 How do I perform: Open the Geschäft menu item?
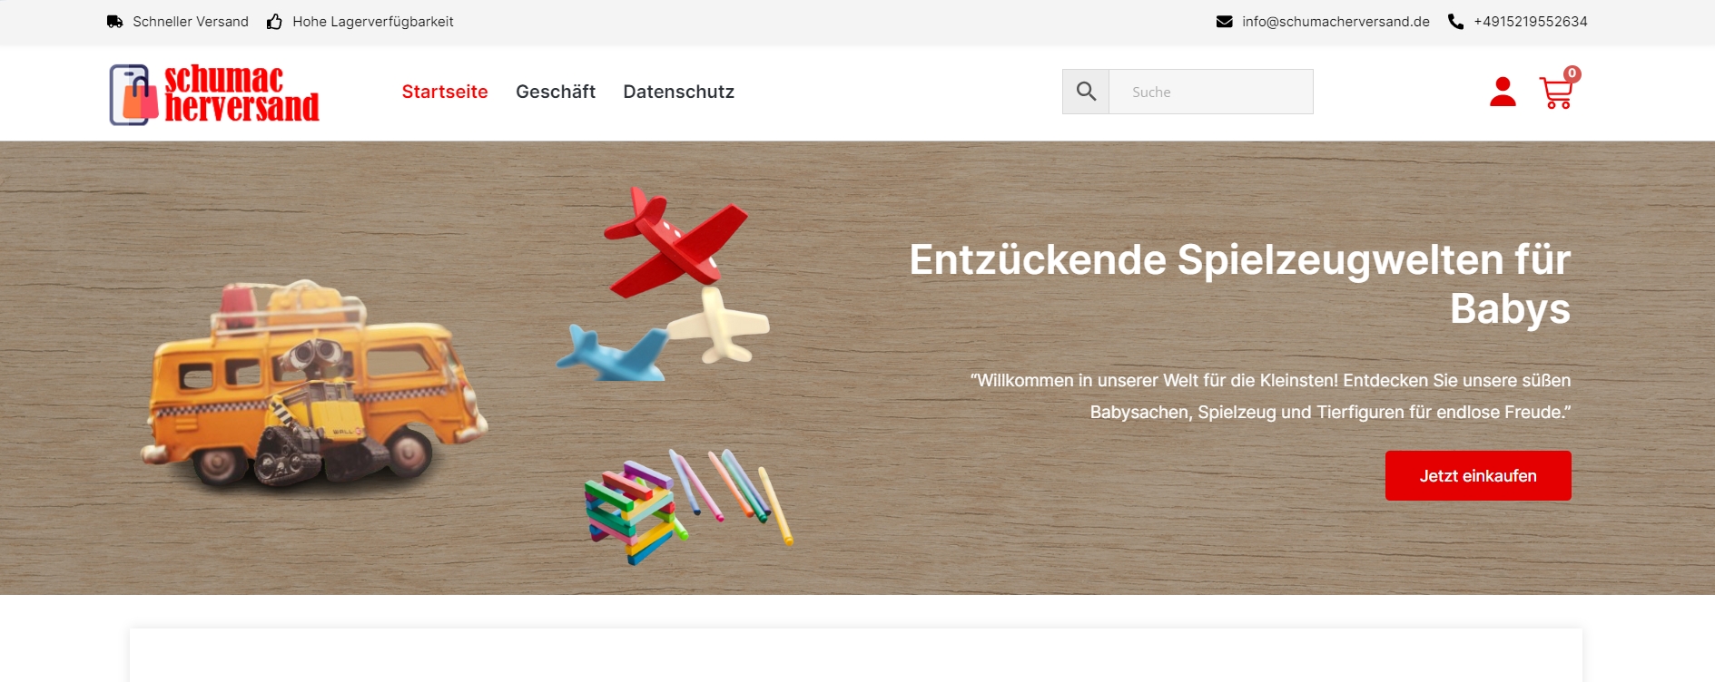[556, 92]
